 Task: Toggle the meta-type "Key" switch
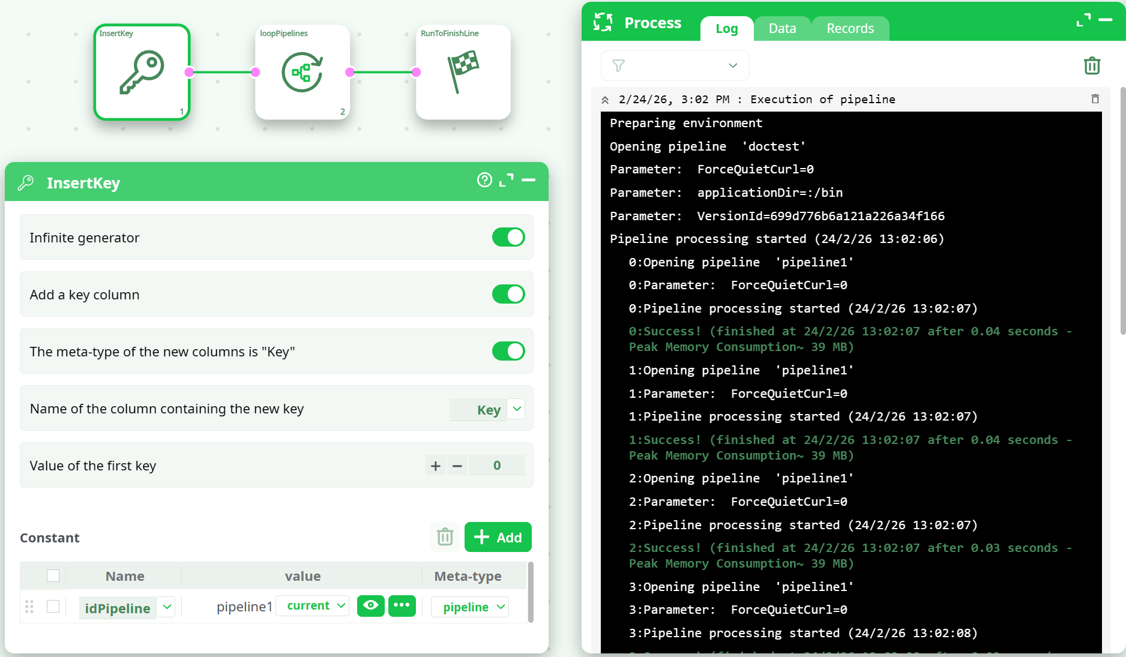tap(508, 352)
